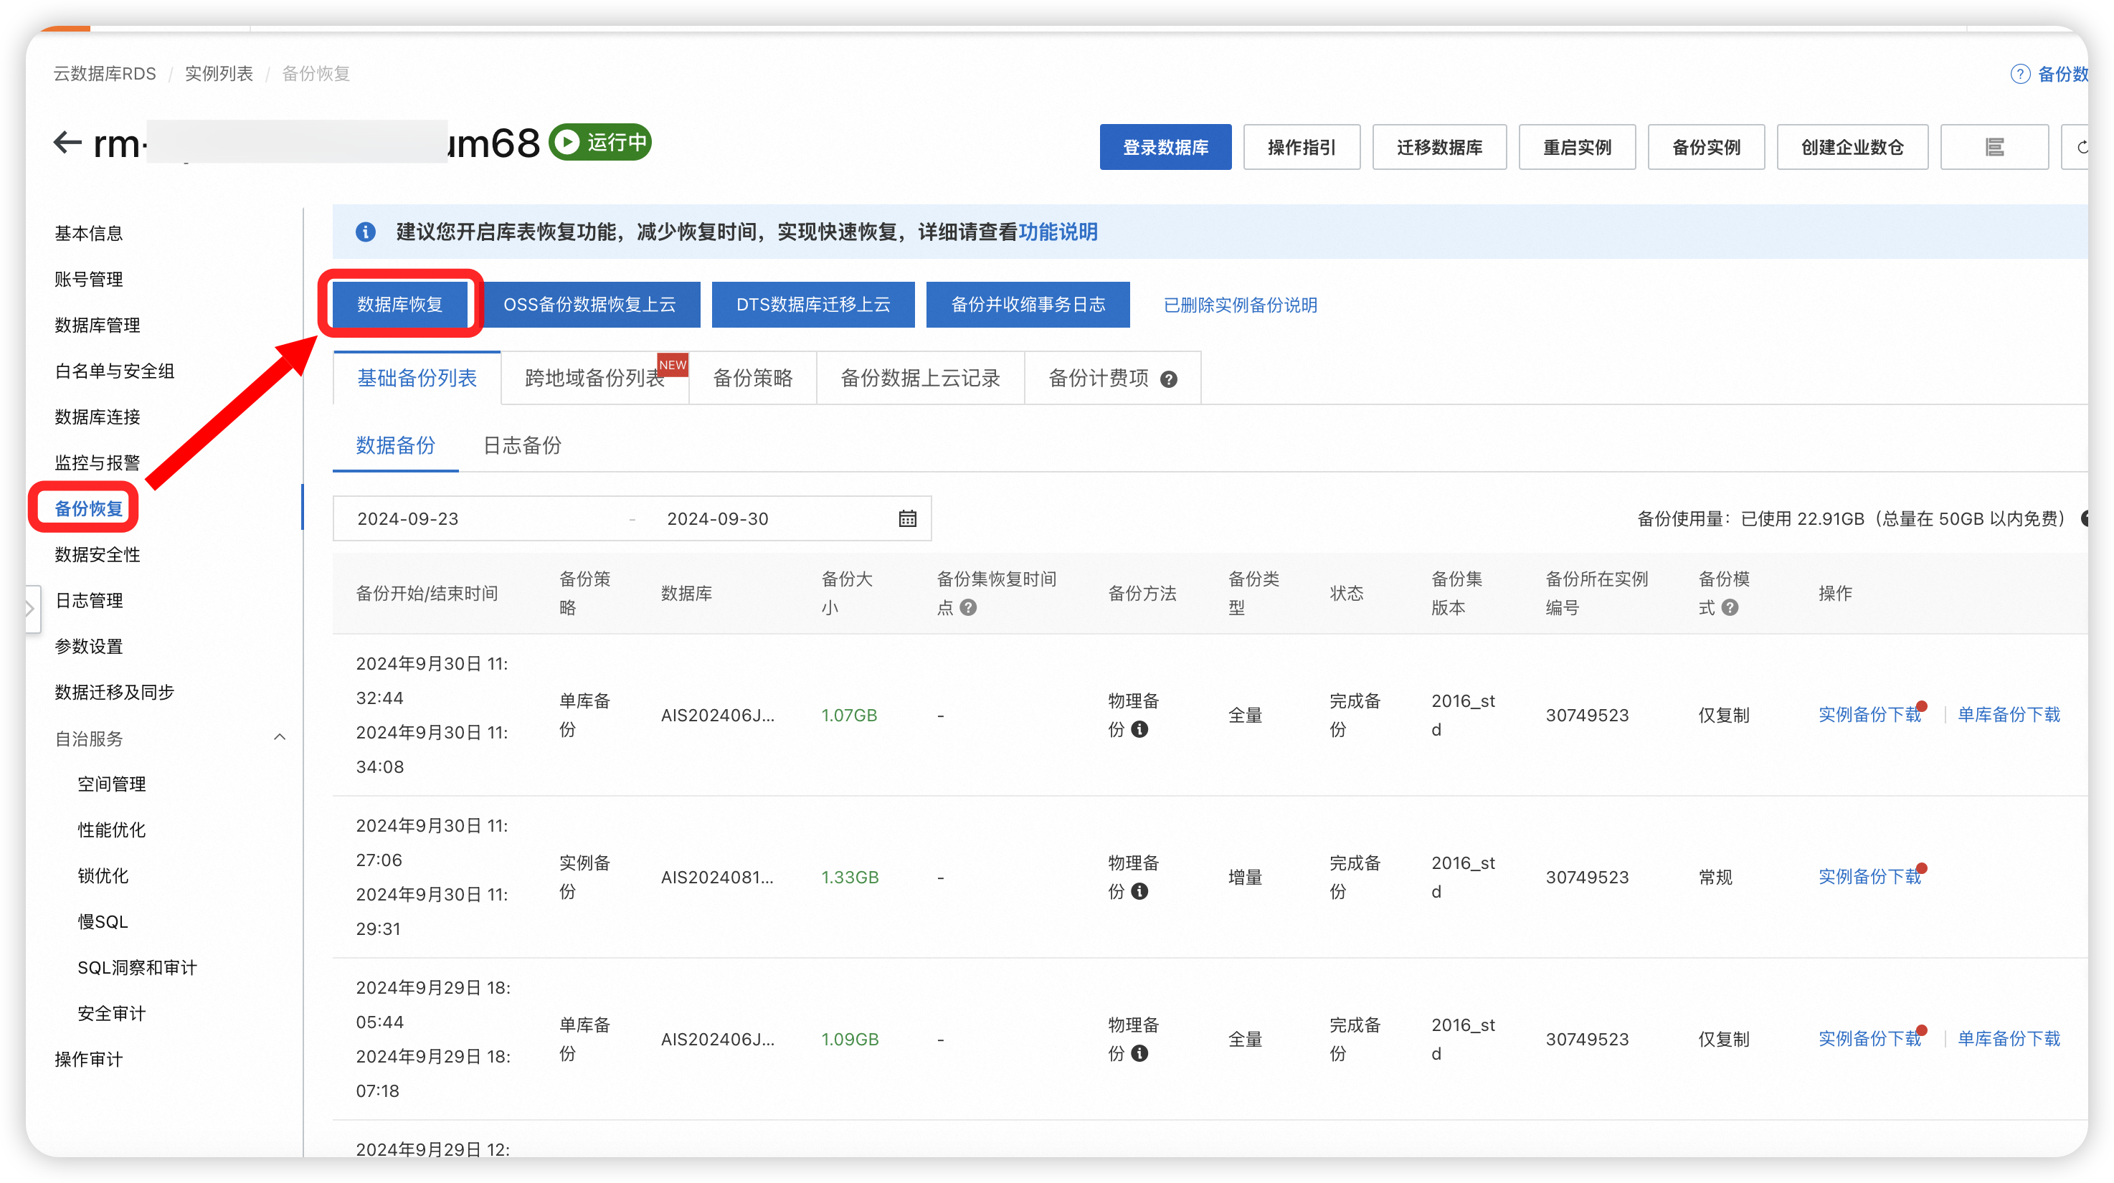Click the 登录数据库 button
This screenshot has height=1183, width=2114.
1165,148
